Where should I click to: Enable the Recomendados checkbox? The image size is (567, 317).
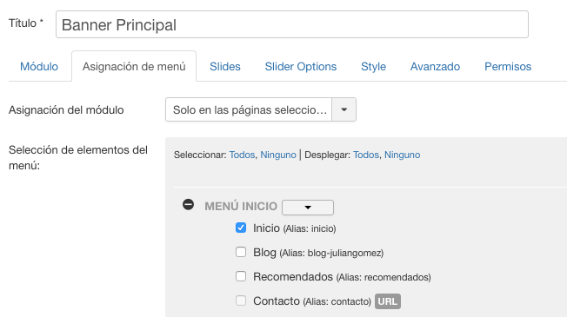tap(241, 276)
